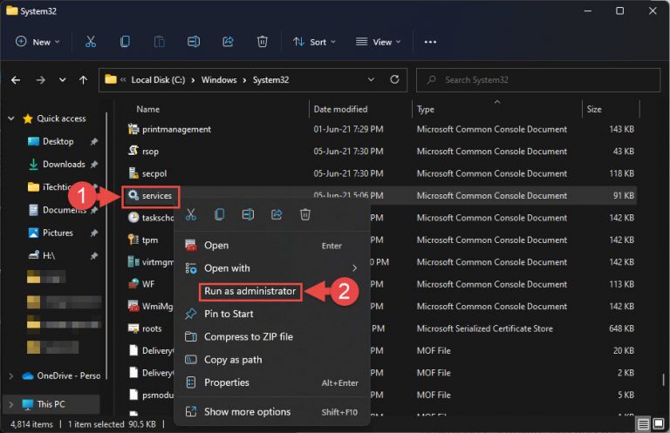Choose Run as administrator from the context menu

point(250,291)
